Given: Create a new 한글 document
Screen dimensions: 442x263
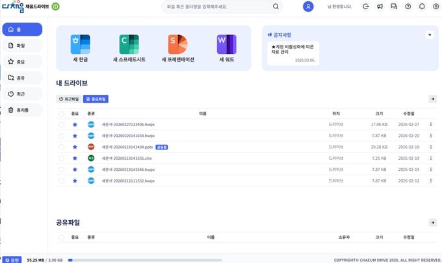Looking at the screenshot, I should point(81,45).
